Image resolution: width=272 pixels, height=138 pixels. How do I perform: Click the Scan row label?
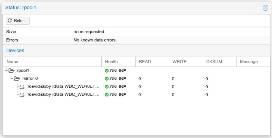pos(11,32)
